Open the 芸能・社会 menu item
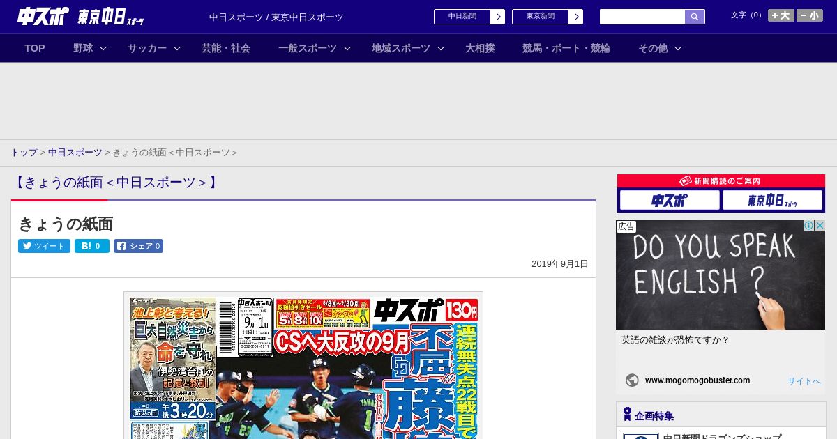Image resolution: width=837 pixels, height=439 pixels. point(226,48)
